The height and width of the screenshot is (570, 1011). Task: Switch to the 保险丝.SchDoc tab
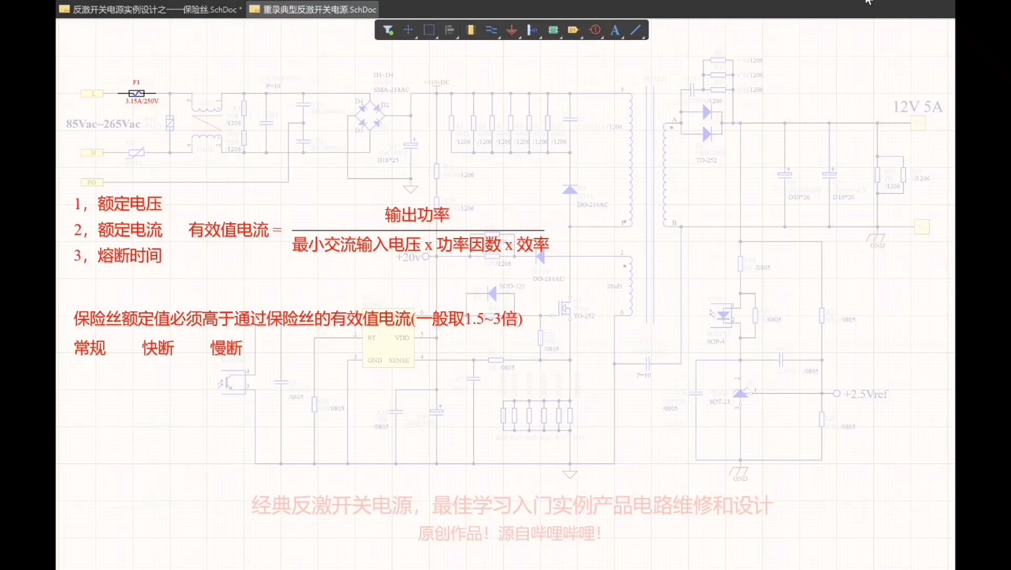[x=151, y=9]
